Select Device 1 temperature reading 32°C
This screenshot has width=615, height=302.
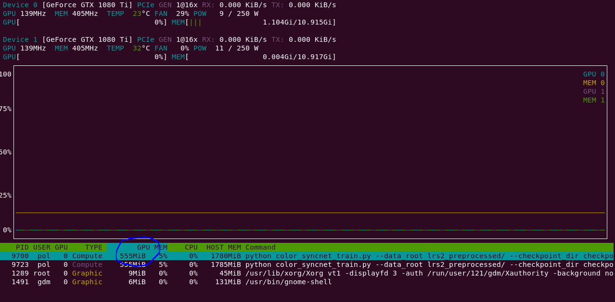141,48
